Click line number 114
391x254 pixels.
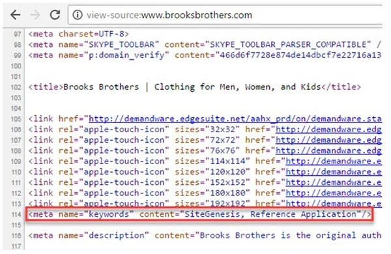coord(16,215)
